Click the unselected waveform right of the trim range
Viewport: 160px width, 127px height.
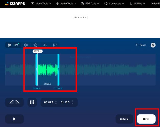(107, 70)
